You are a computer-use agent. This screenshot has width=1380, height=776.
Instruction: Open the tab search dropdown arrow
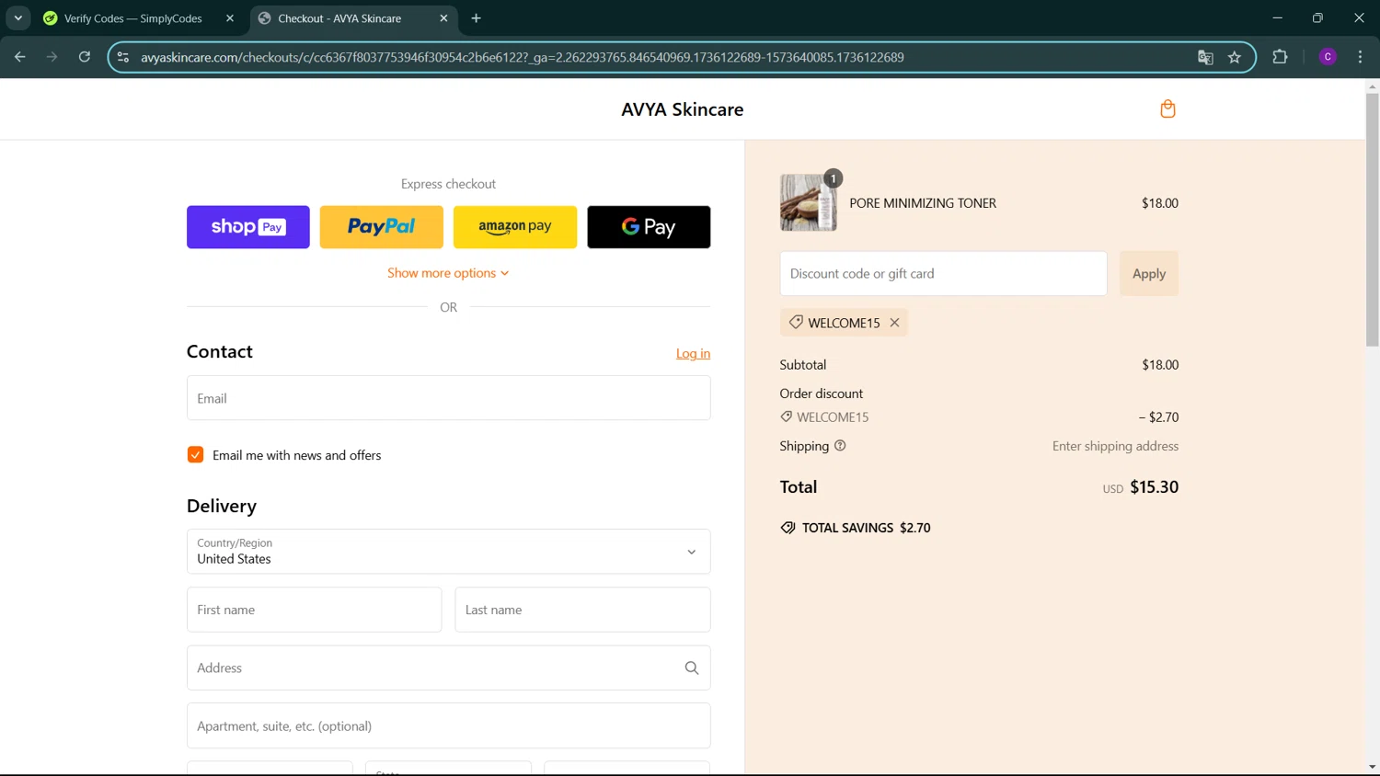tap(17, 18)
